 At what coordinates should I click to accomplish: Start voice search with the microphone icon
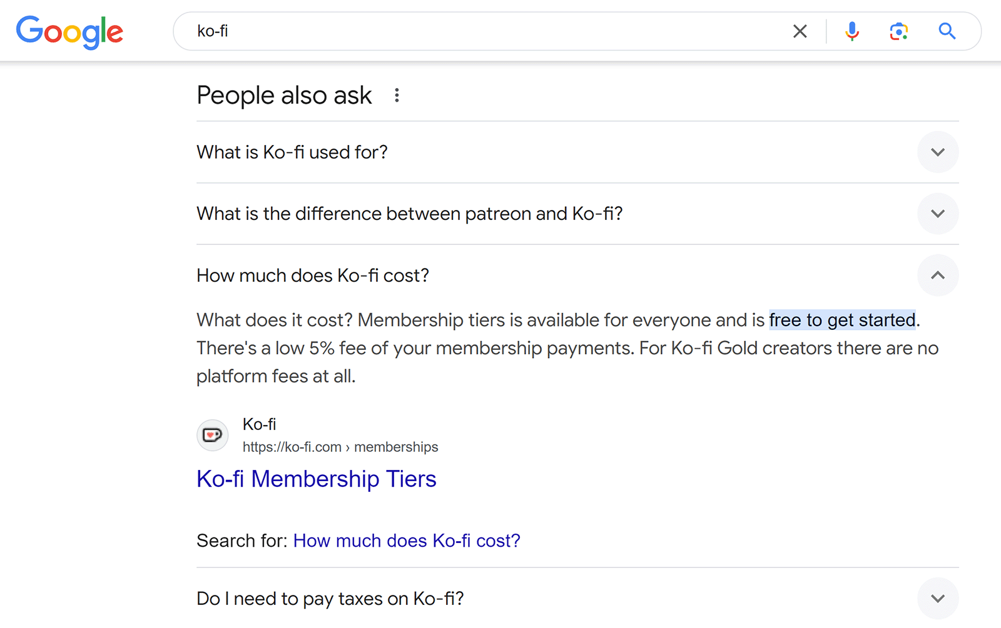(851, 31)
